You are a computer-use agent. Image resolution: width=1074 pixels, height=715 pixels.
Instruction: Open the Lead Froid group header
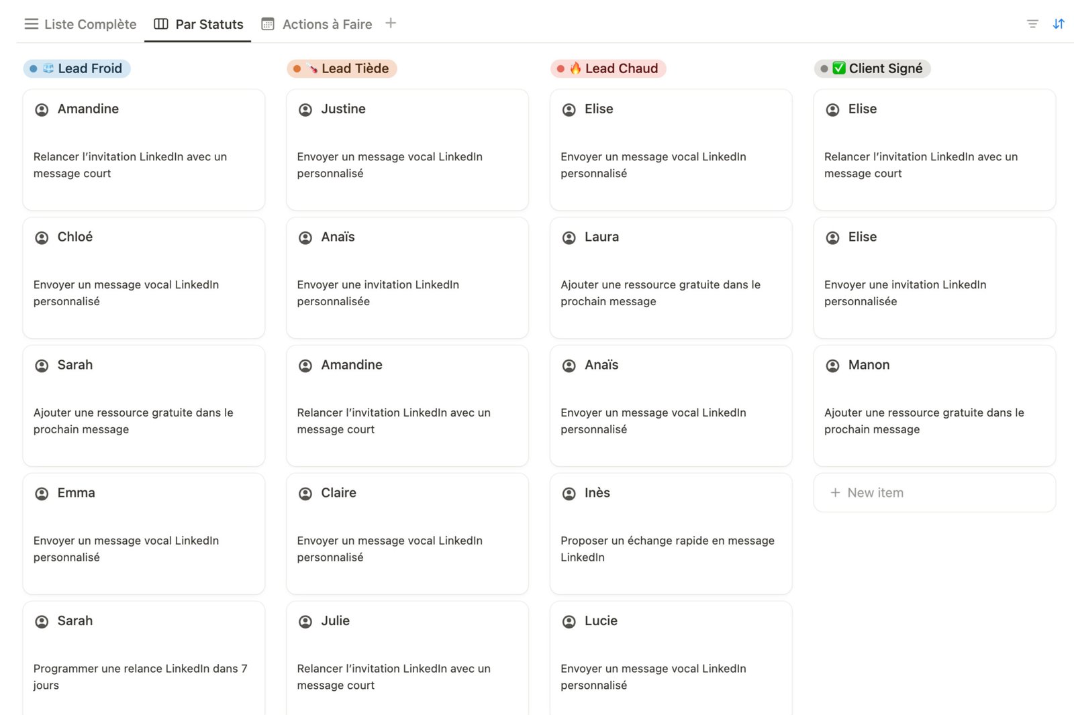[77, 68]
